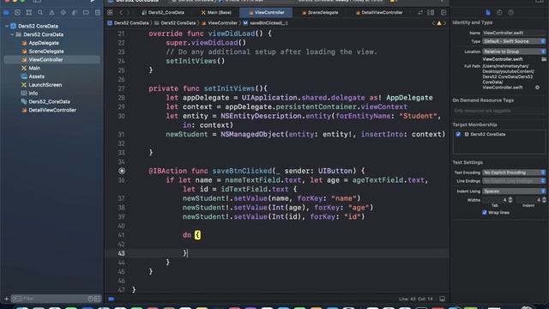The image size is (549, 309).
Task: Toggle the sidebar visibility button
Action: 37,2
